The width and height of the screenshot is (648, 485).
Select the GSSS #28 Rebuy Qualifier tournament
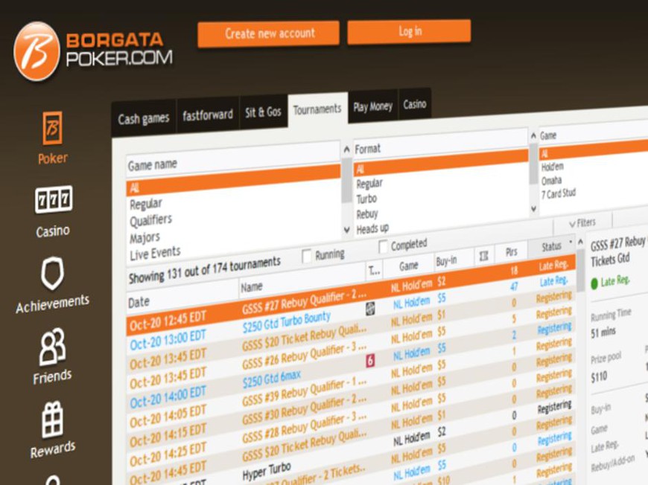[x=304, y=428]
